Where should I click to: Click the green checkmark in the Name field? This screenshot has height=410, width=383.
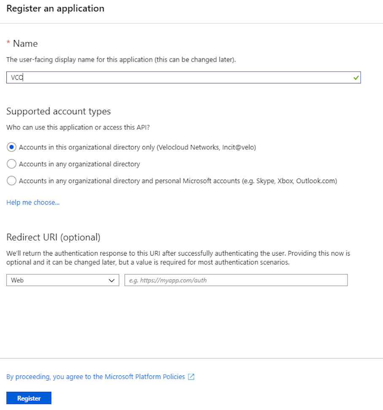tap(357, 77)
